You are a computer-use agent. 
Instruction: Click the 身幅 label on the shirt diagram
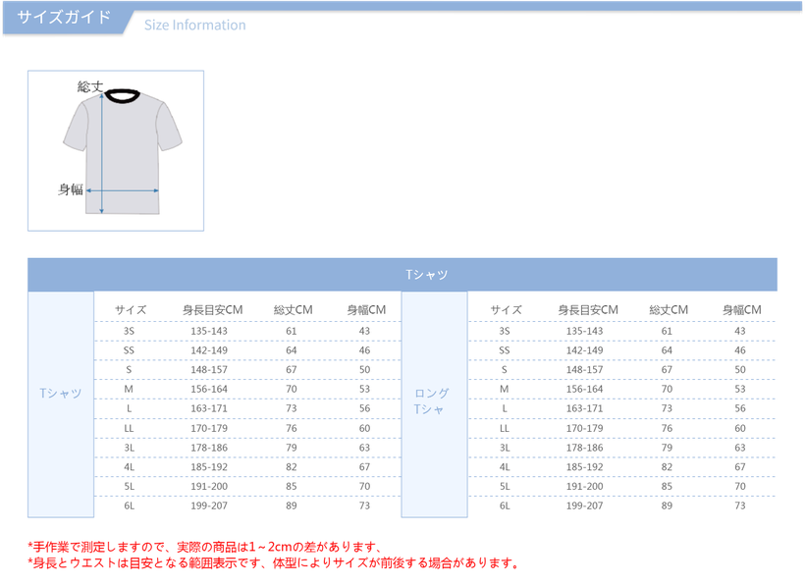click(x=71, y=189)
